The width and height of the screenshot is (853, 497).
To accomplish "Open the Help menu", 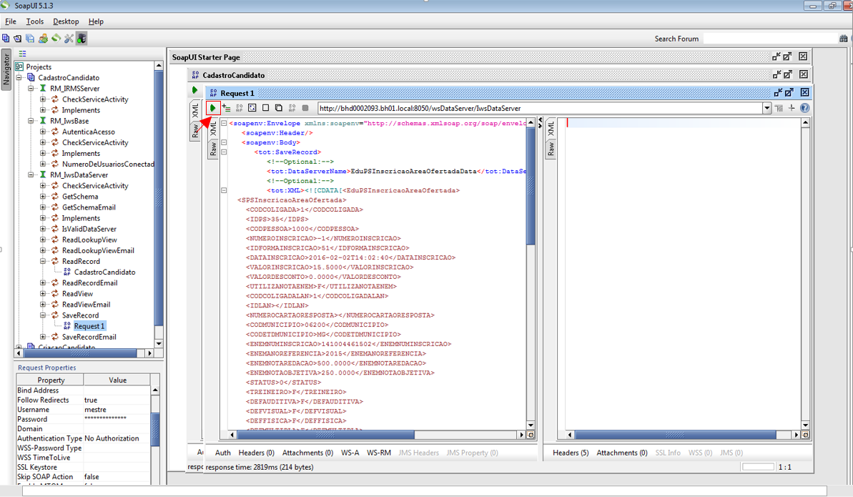I will tap(96, 21).
